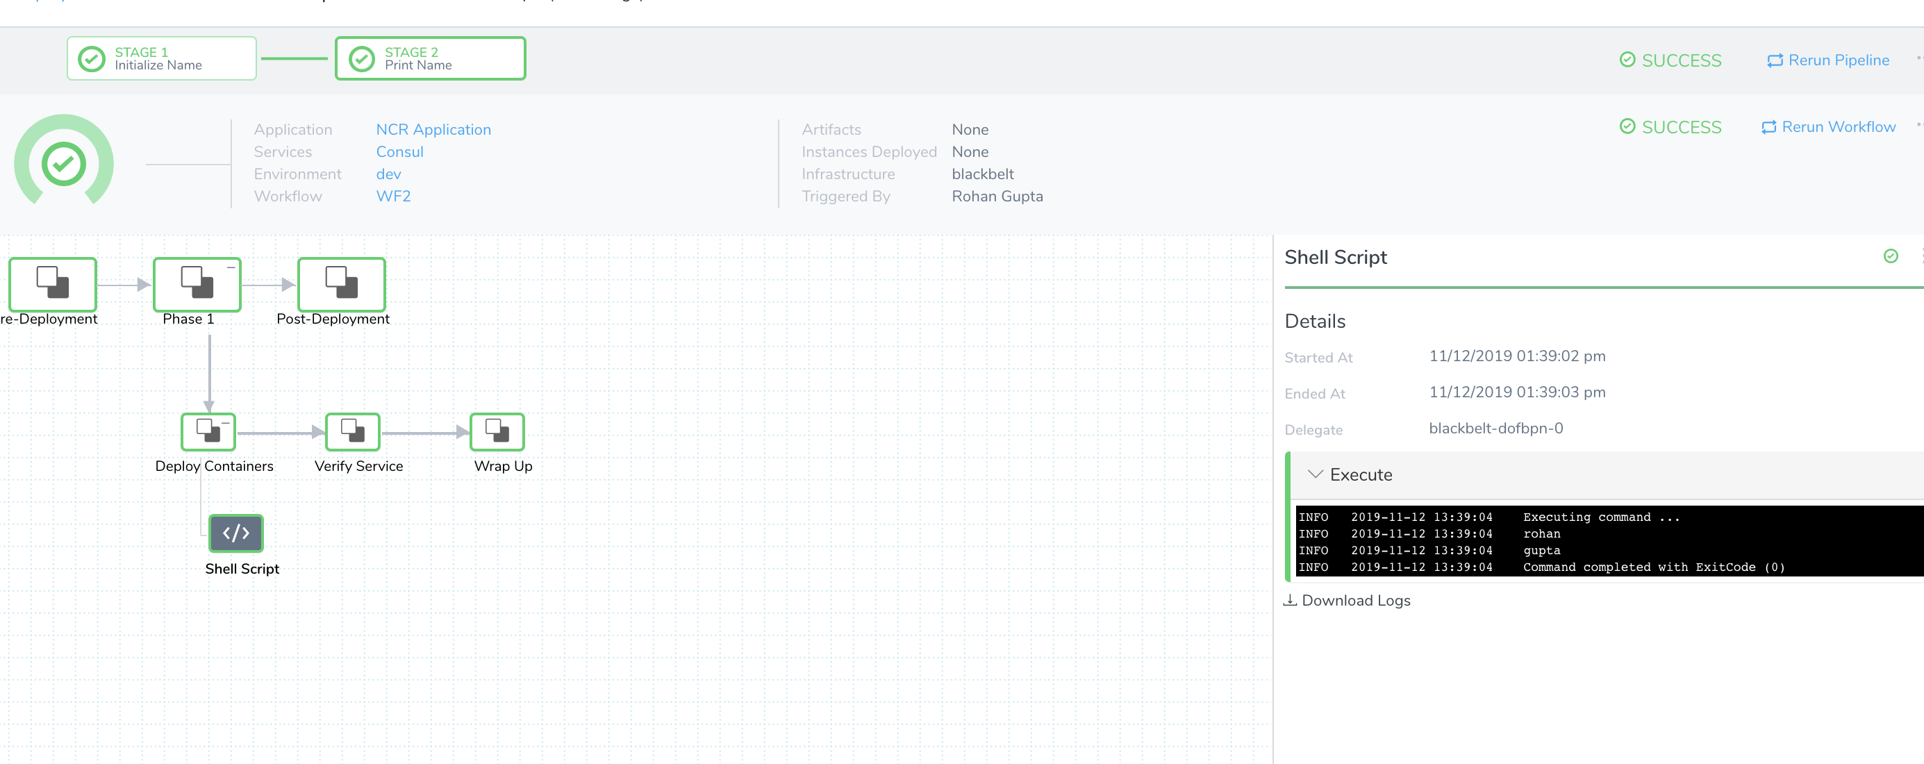The height and width of the screenshot is (764, 1924).
Task: Click Stage 1 green checkmark icon
Action: coord(92,59)
